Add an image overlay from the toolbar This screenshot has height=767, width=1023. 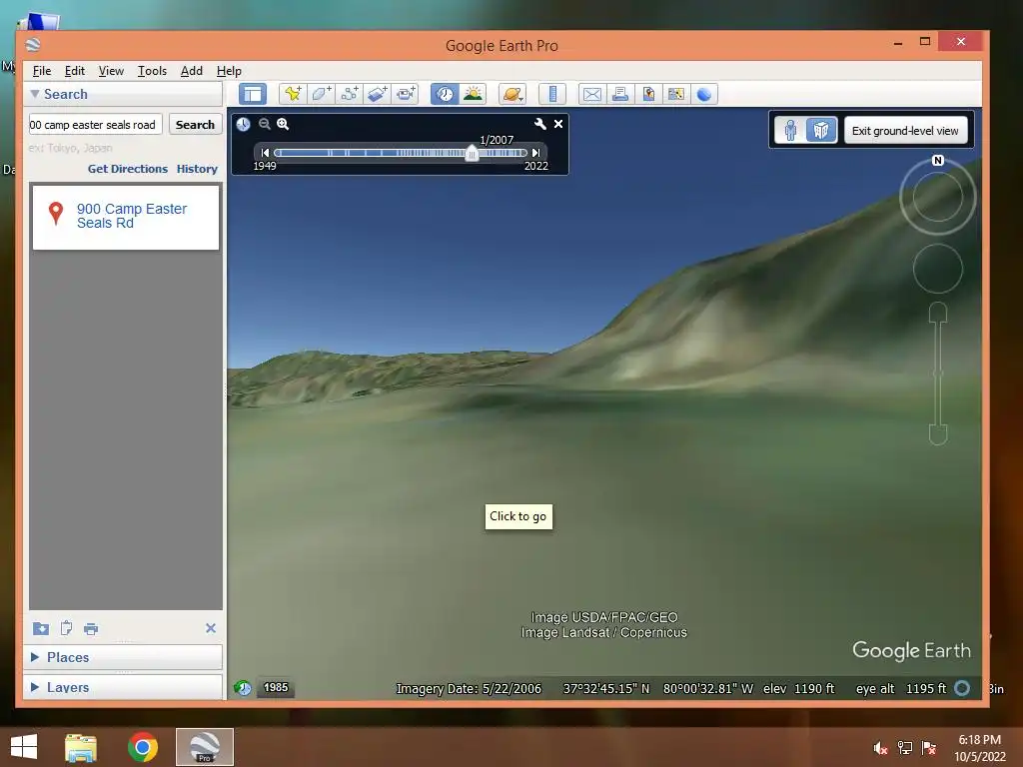[x=377, y=94]
